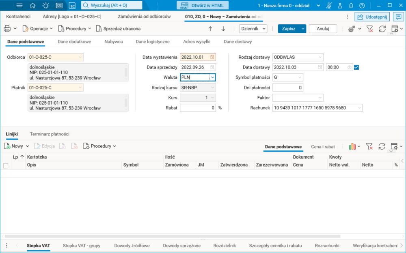Screen dimensions: 406x253
Task: Open the Adres wysyłki tab
Action: click(x=197, y=42)
